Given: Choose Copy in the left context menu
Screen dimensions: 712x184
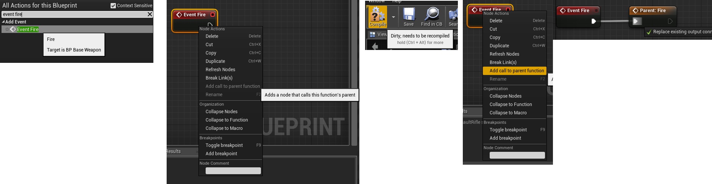Looking at the screenshot, I should pyautogui.click(x=231, y=53).
